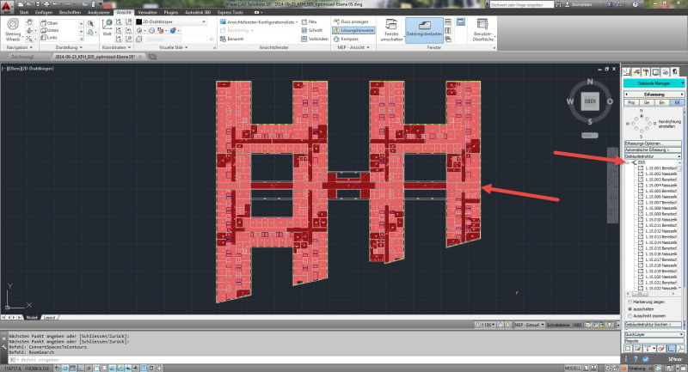The height and width of the screenshot is (372, 688).
Task: Select the Pan hand tool
Action: coord(29,22)
